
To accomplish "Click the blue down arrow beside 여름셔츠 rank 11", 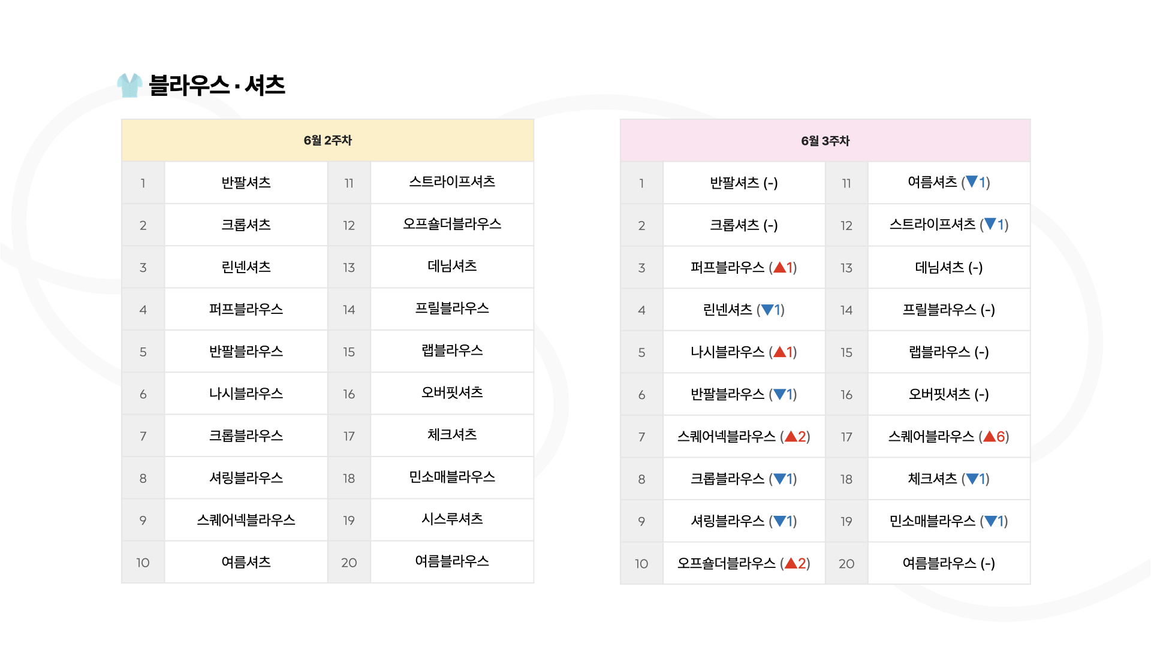I will pyautogui.click(x=972, y=182).
